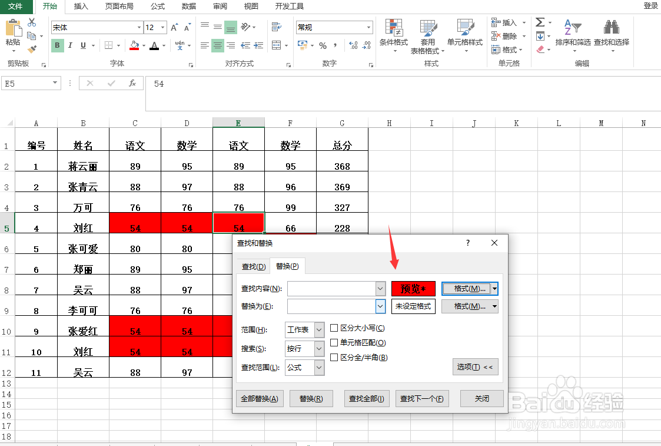Viewport: 661px width, 446px height.
Task: Toggle bottom vertical alignment
Action: (231, 28)
